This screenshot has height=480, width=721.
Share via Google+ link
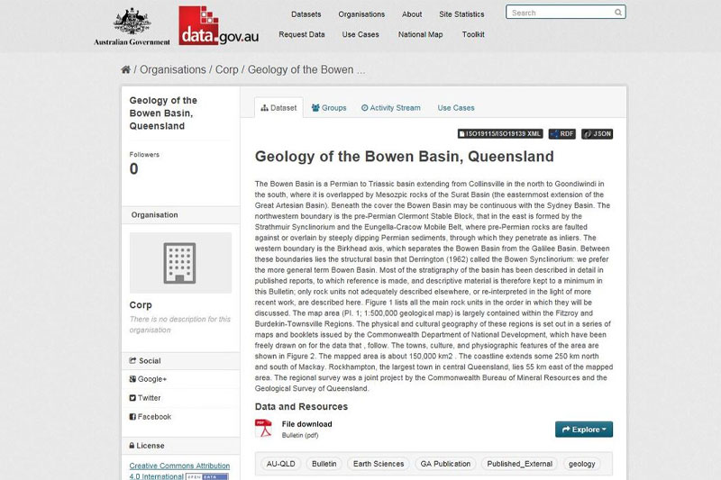click(152, 379)
